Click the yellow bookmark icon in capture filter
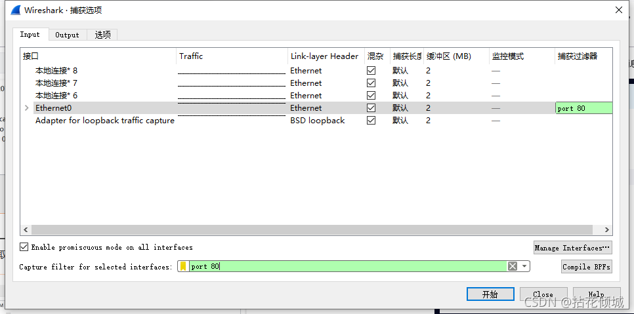This screenshot has width=634, height=314. [184, 266]
